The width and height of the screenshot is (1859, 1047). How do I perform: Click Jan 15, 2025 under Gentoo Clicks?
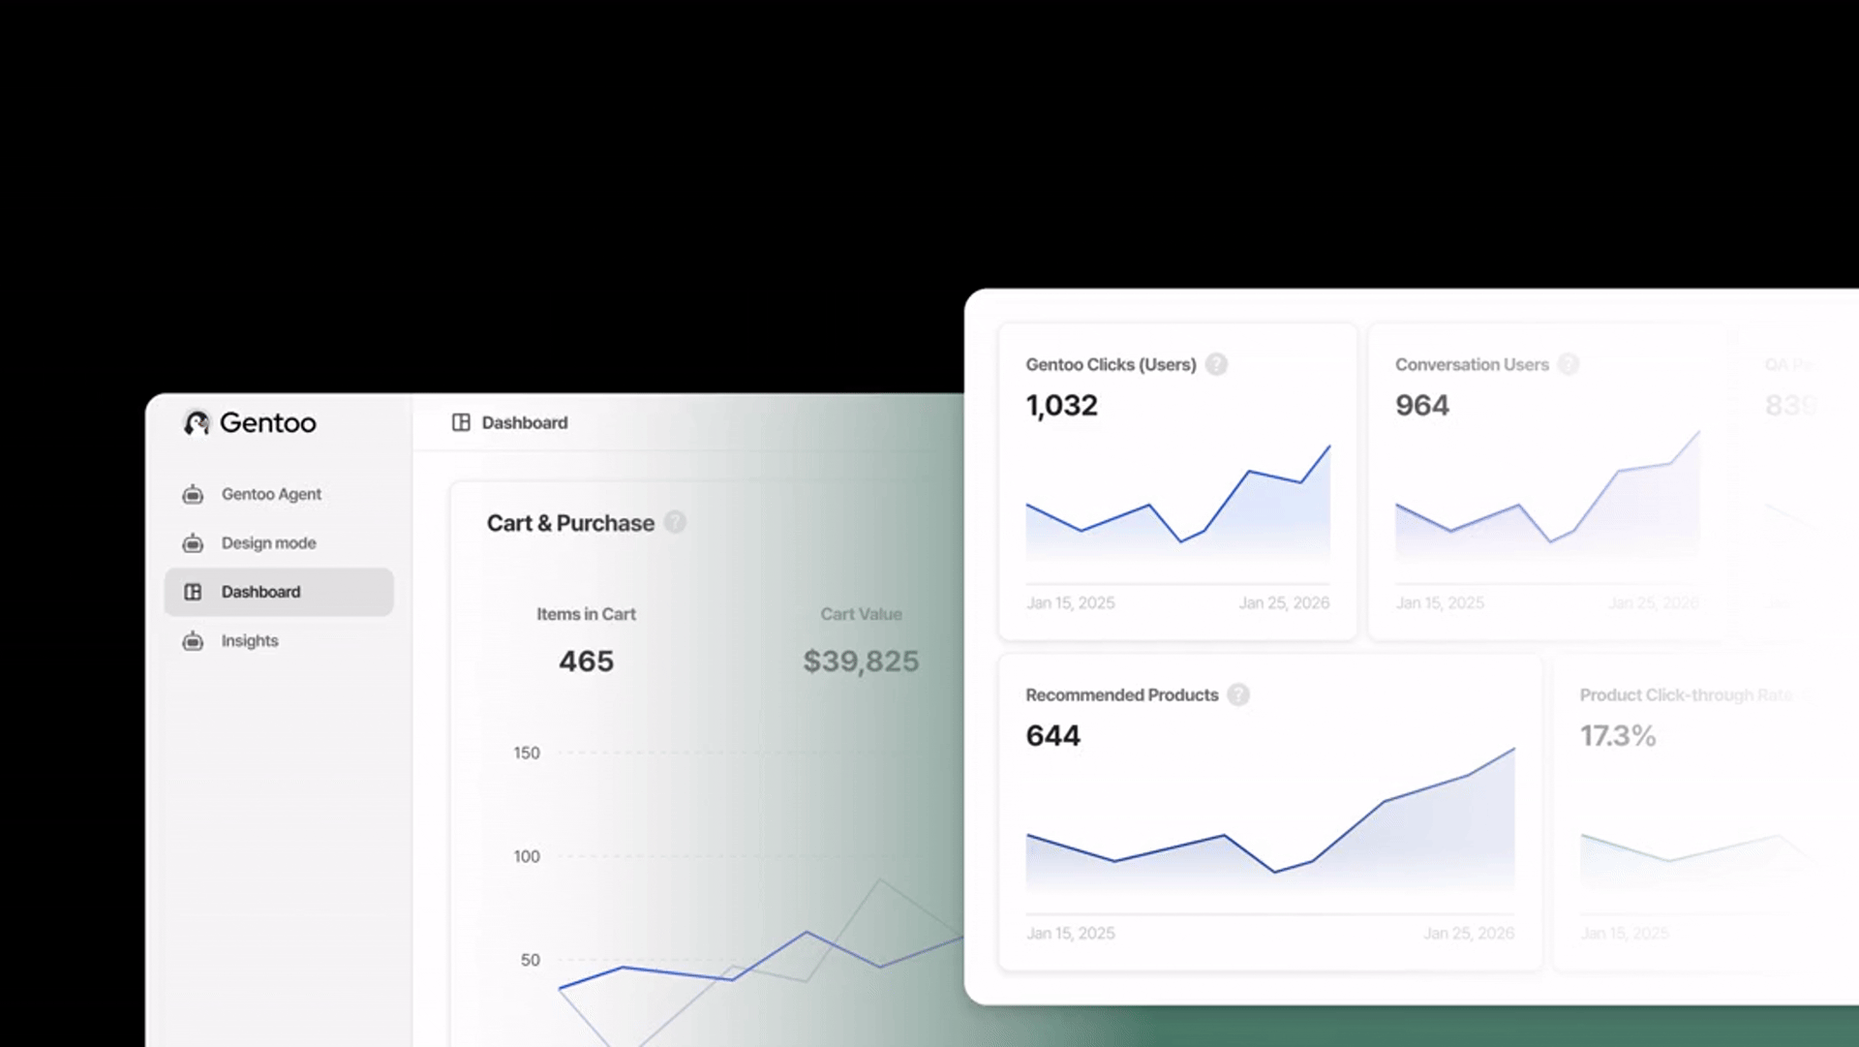[1070, 602]
